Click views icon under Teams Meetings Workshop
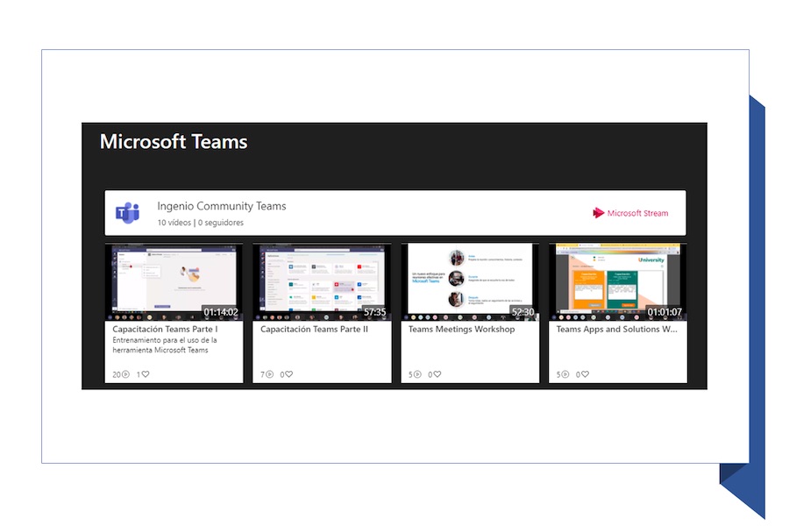Screen dimensions: 789x526 click(x=417, y=374)
